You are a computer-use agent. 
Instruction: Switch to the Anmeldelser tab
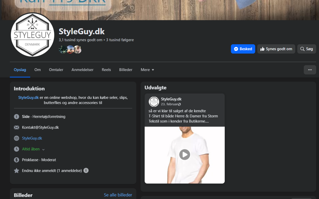(x=82, y=70)
